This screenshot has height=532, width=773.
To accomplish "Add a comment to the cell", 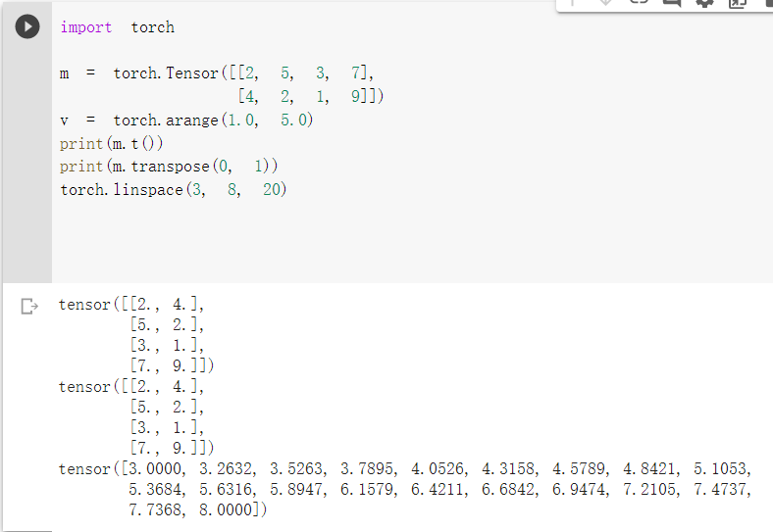I will pyautogui.click(x=672, y=3).
